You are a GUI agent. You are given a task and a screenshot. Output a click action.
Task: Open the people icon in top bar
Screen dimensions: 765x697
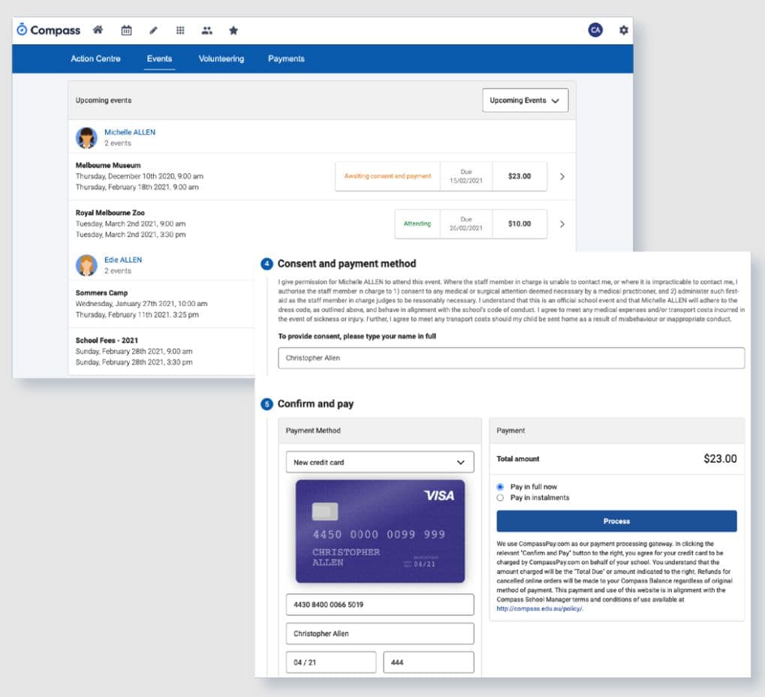click(207, 30)
